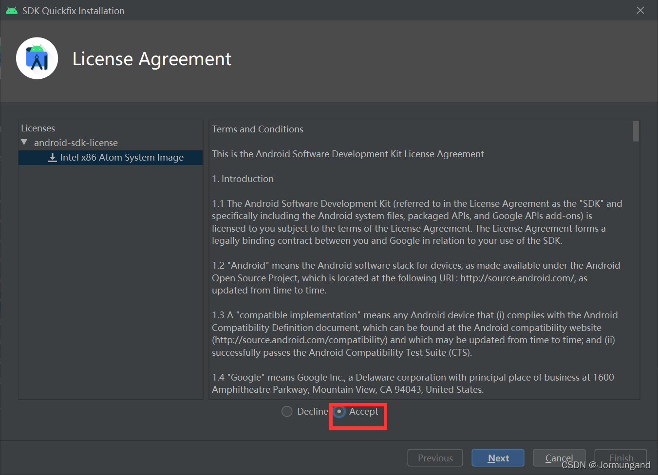
Task: Click the Next button
Action: click(498, 458)
